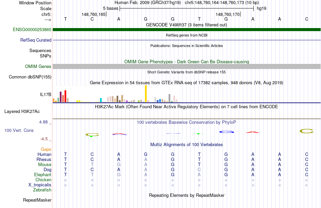Click the 100 Vert. Cons label
The width and height of the screenshot is (321, 208).
(x=19, y=130)
